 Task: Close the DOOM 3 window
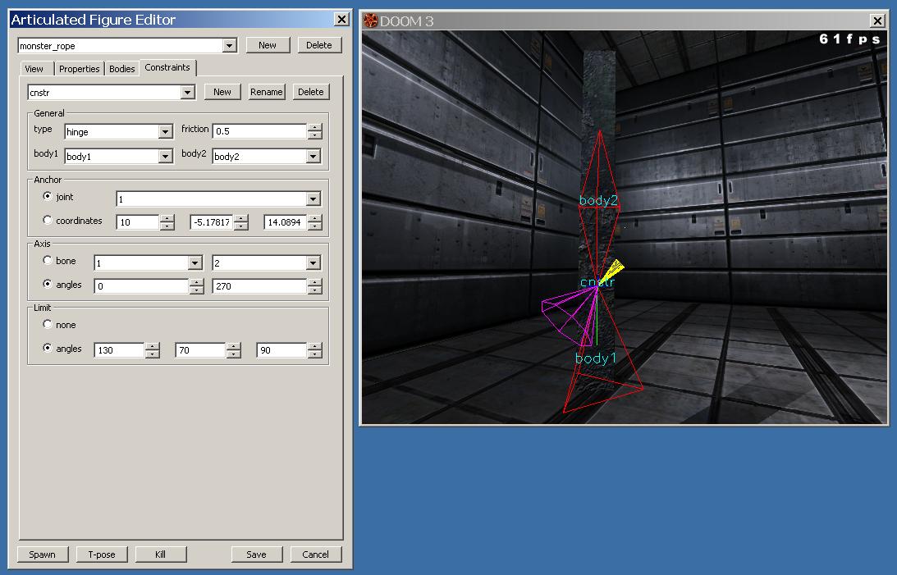pos(877,21)
